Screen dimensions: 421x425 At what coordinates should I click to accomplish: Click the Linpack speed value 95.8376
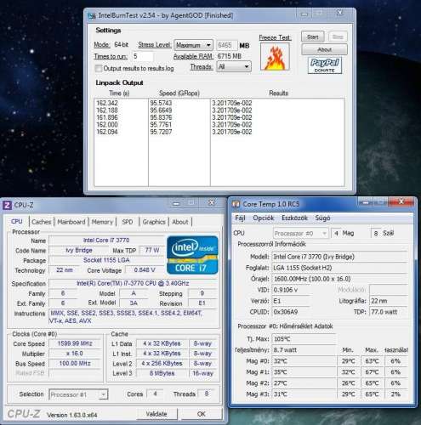(161, 117)
